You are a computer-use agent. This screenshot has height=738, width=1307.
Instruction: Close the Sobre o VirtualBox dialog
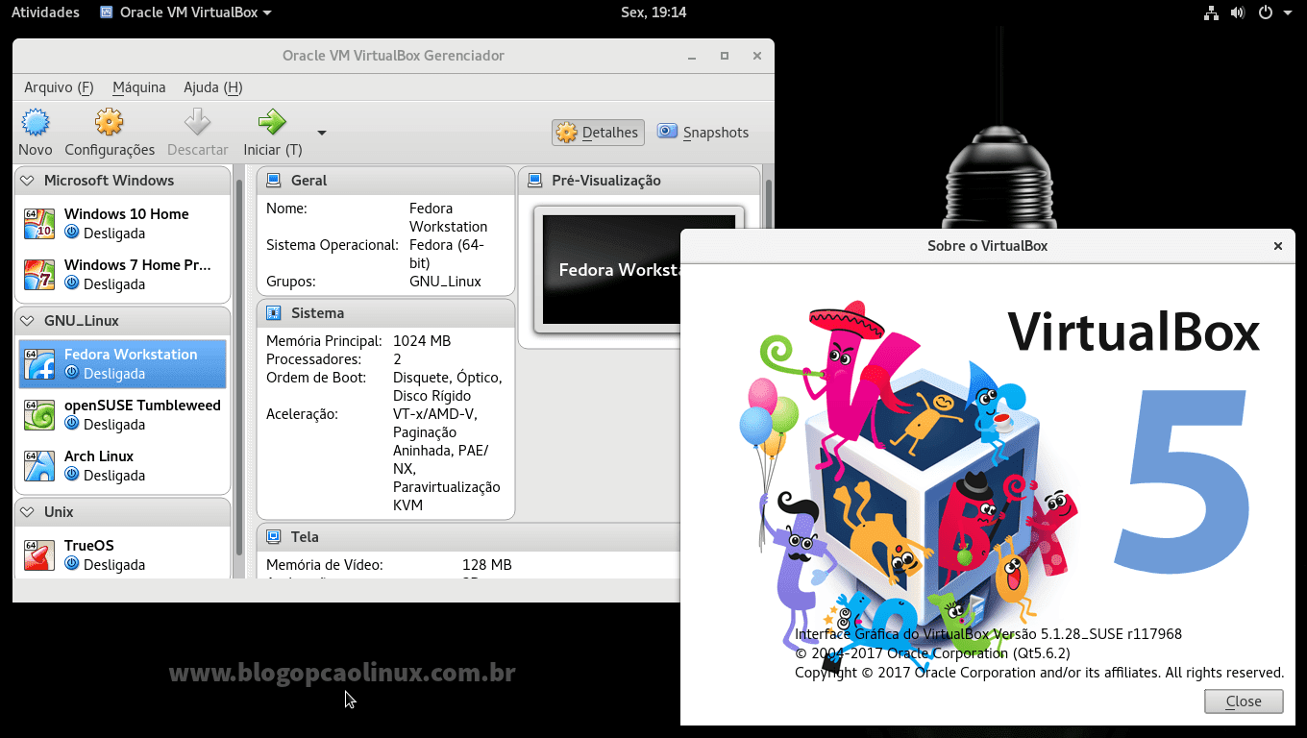click(x=1278, y=246)
